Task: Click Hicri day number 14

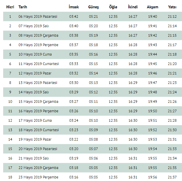Action: pos(10,139)
